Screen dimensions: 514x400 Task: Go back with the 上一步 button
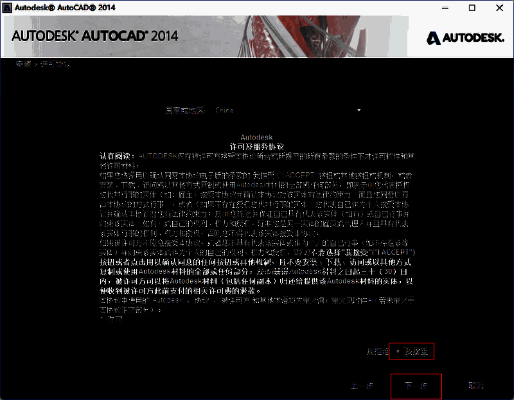362,386
